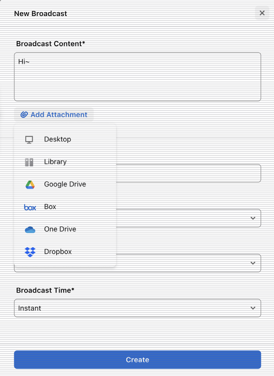Click the Box logo icon

pyautogui.click(x=30, y=207)
